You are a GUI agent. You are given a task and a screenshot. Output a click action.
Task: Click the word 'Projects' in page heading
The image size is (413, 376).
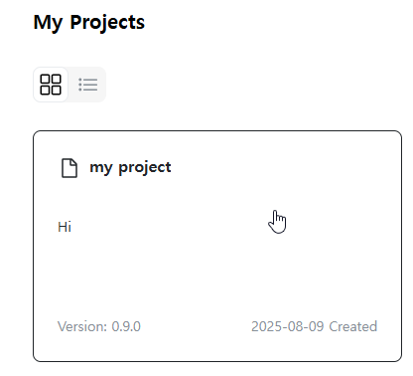pyautogui.click(x=107, y=23)
